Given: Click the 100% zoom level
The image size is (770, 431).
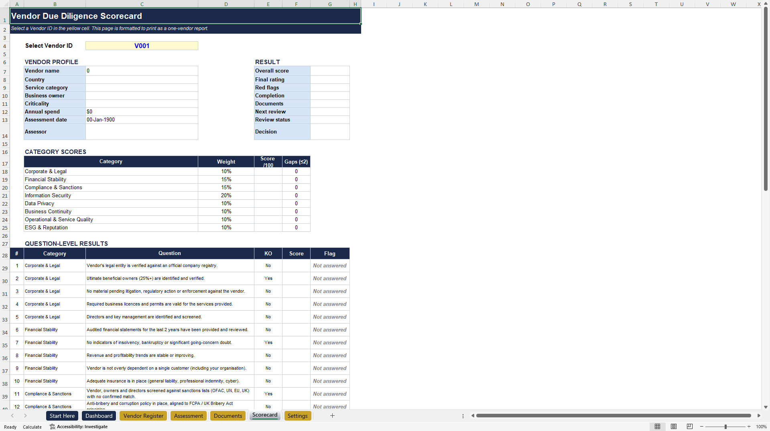Looking at the screenshot, I should (761, 427).
